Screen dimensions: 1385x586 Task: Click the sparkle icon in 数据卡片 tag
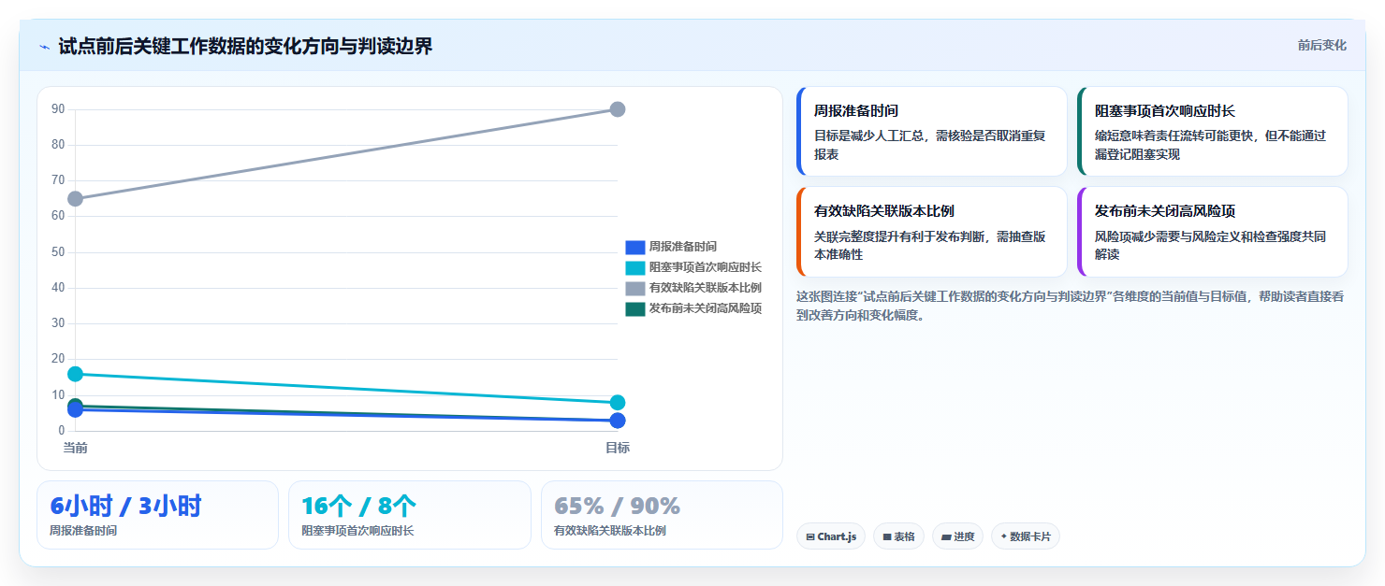(1004, 536)
